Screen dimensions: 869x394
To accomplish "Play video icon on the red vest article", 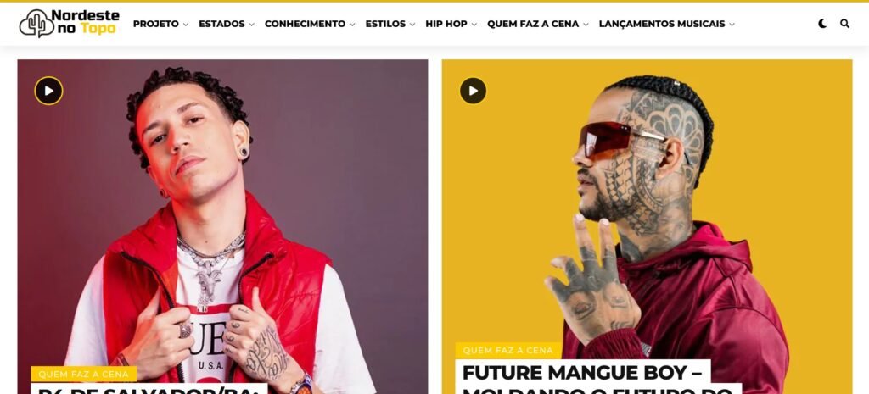I will click(48, 91).
